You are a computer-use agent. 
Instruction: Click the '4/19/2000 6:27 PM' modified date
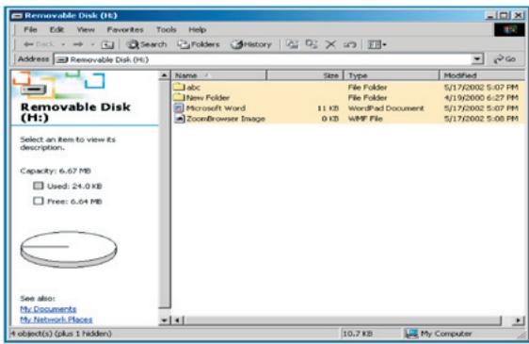481,98
